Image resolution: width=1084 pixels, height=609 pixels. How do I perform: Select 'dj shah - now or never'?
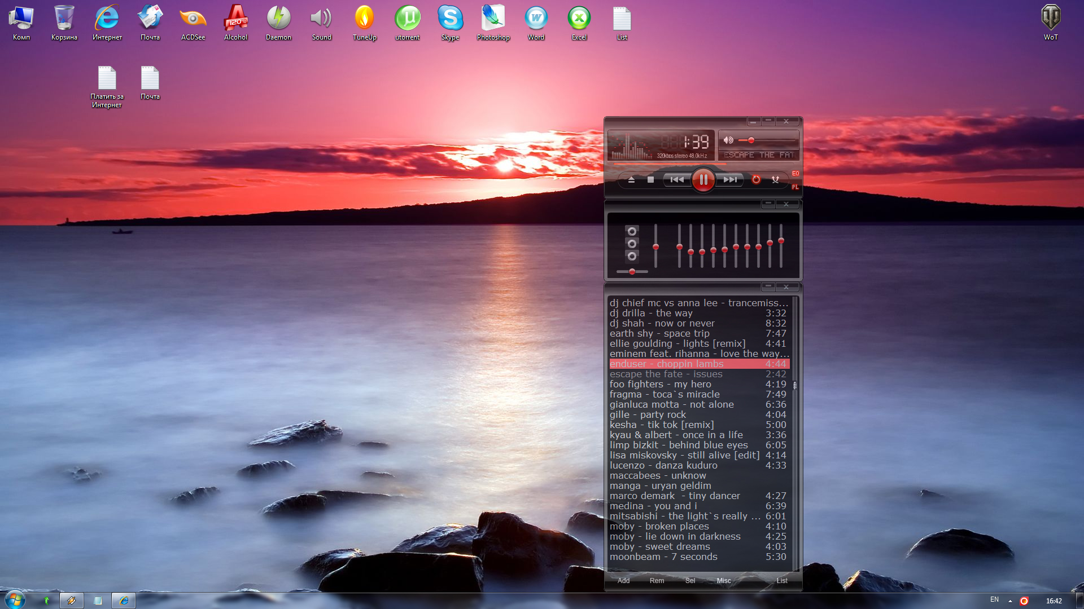pyautogui.click(x=698, y=323)
